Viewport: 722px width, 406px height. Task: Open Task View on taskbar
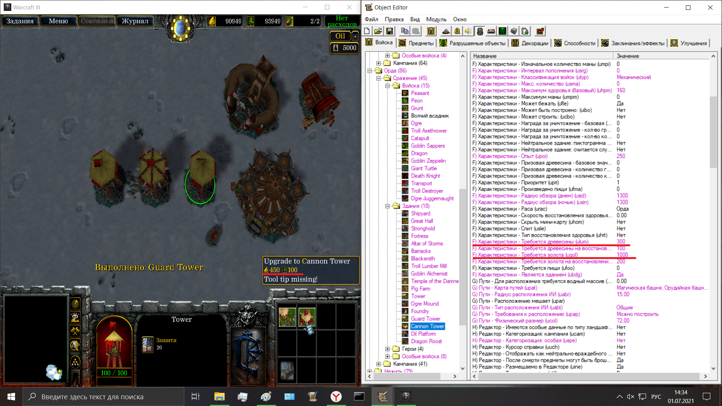tap(196, 397)
